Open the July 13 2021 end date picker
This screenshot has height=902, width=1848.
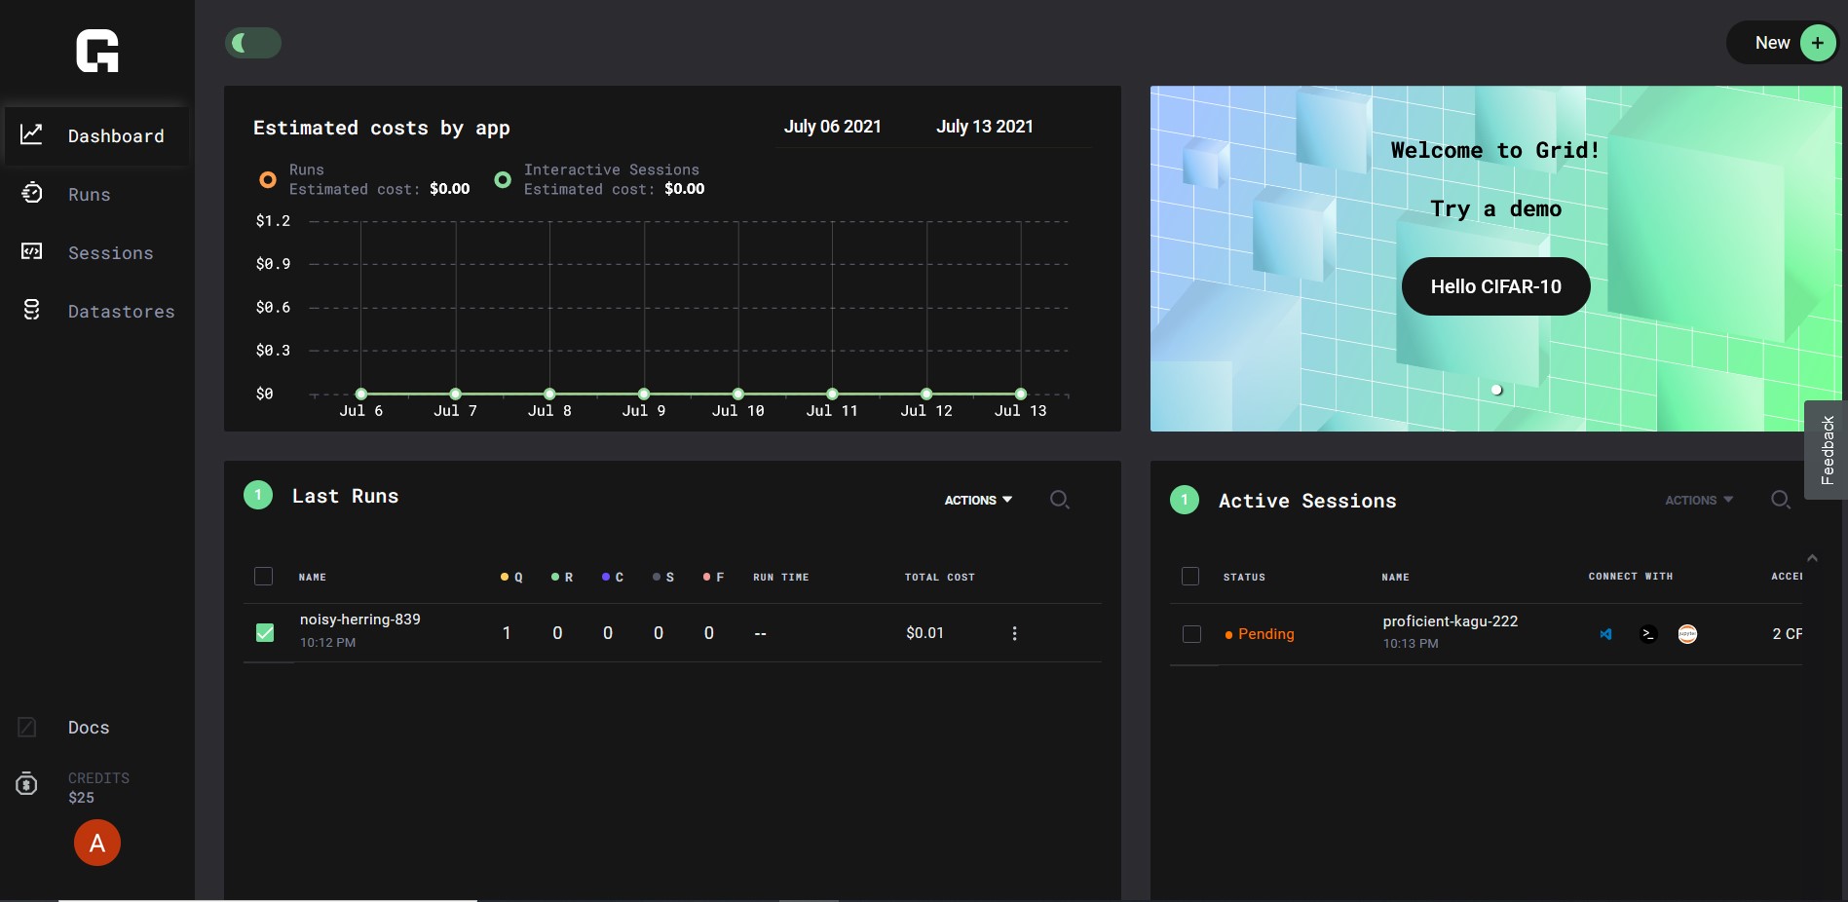(985, 127)
